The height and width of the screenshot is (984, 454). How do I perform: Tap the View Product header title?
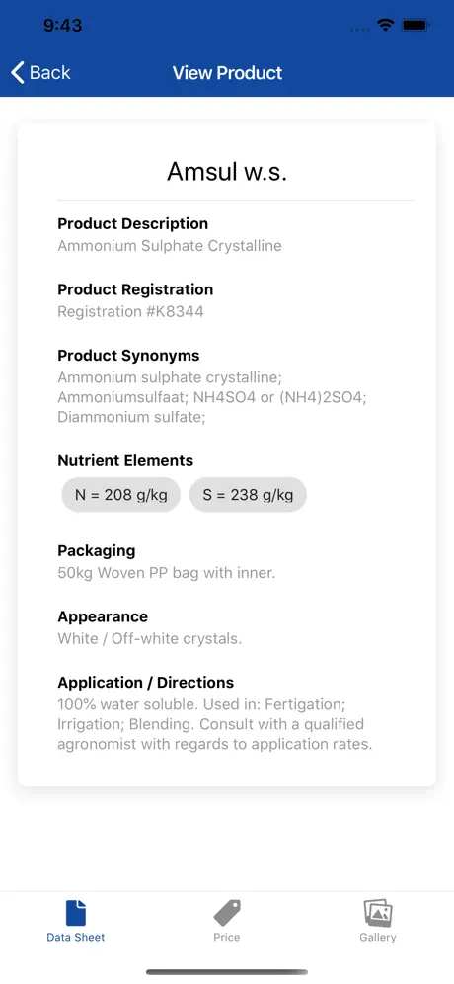[x=228, y=73]
